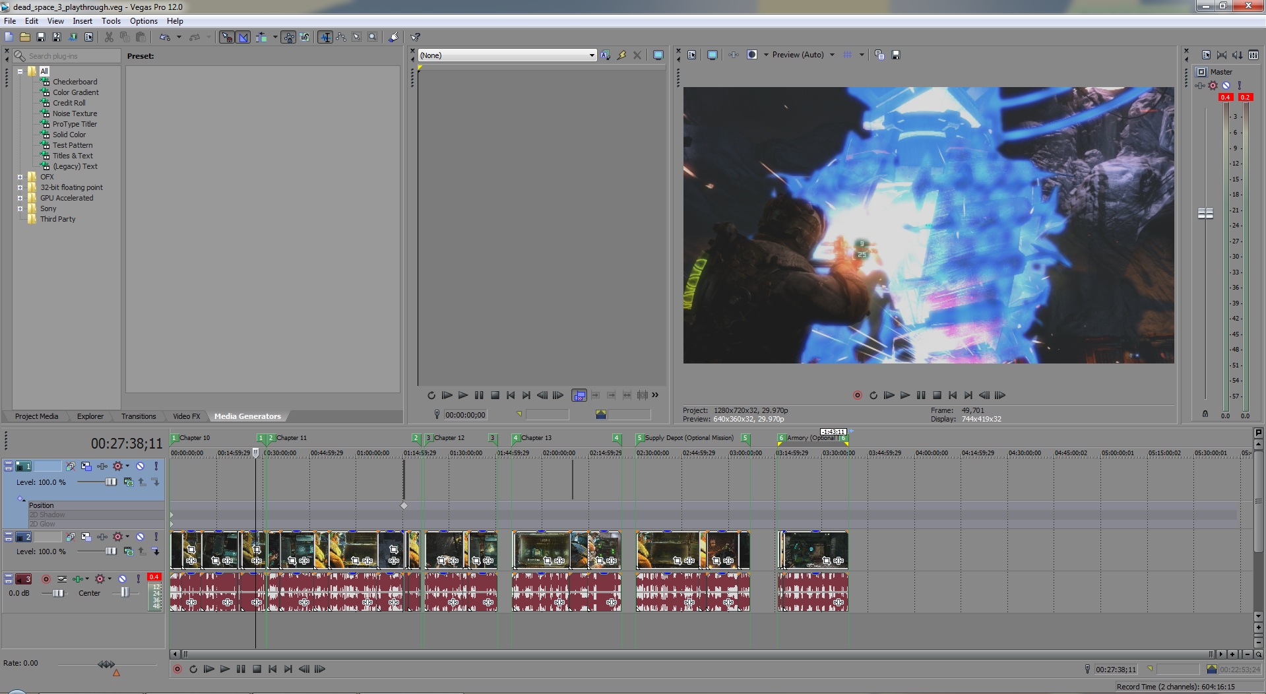
Task: Toggle Automatic Crossfades button
Action: coord(243,37)
